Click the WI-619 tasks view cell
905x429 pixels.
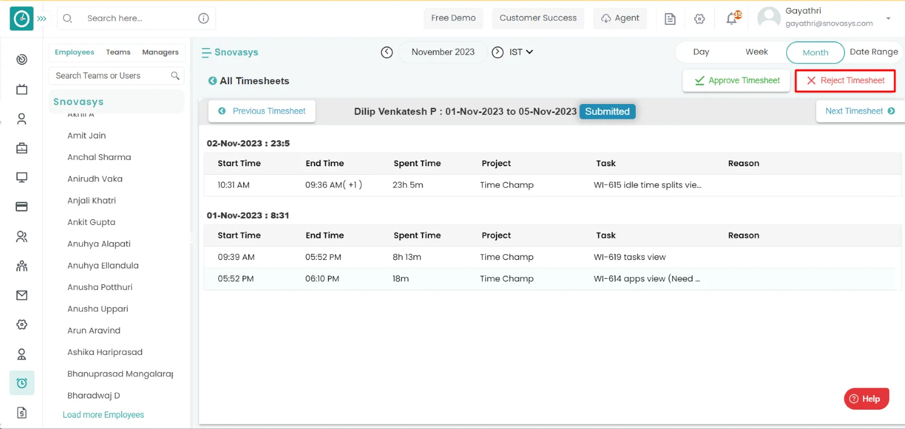click(630, 257)
